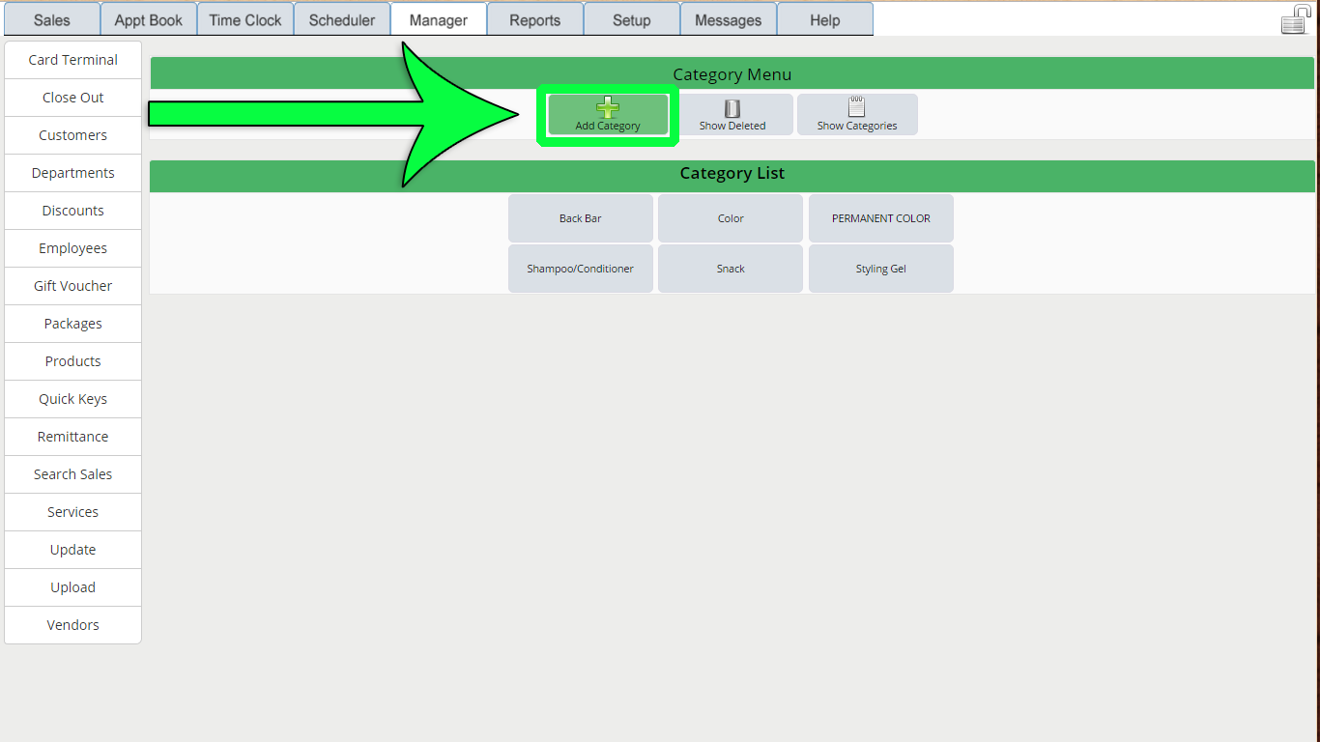Open the Reports tab
The height and width of the screenshot is (742, 1320).
pyautogui.click(x=535, y=19)
